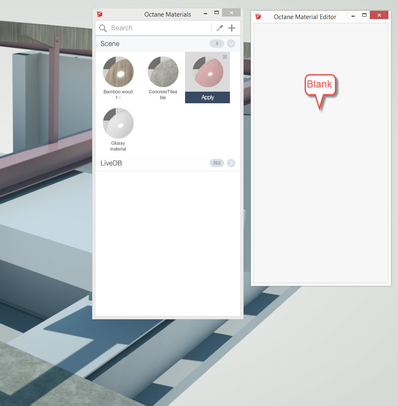Screen dimensions: 398x406
Task: Click the Bamboo wood 1 - label
Action: tap(118, 95)
